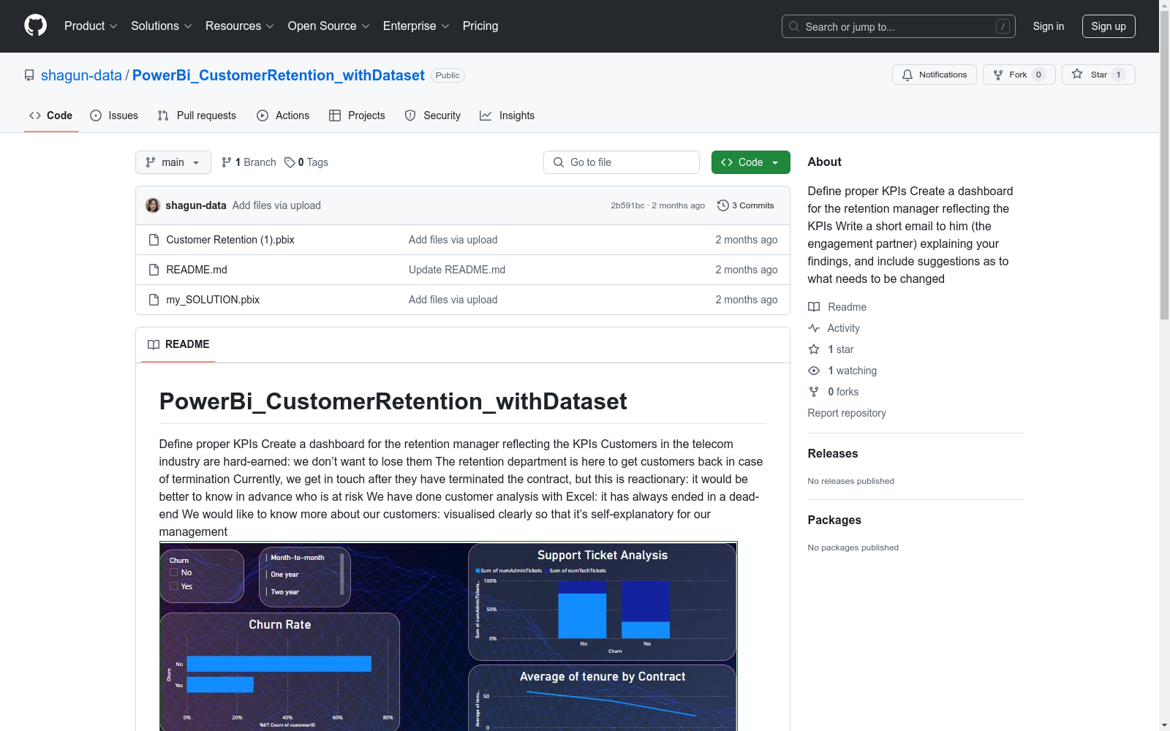Click the repository icon beside shagun-data
Screen dimensions: 1170x731
pyautogui.click(x=29, y=75)
